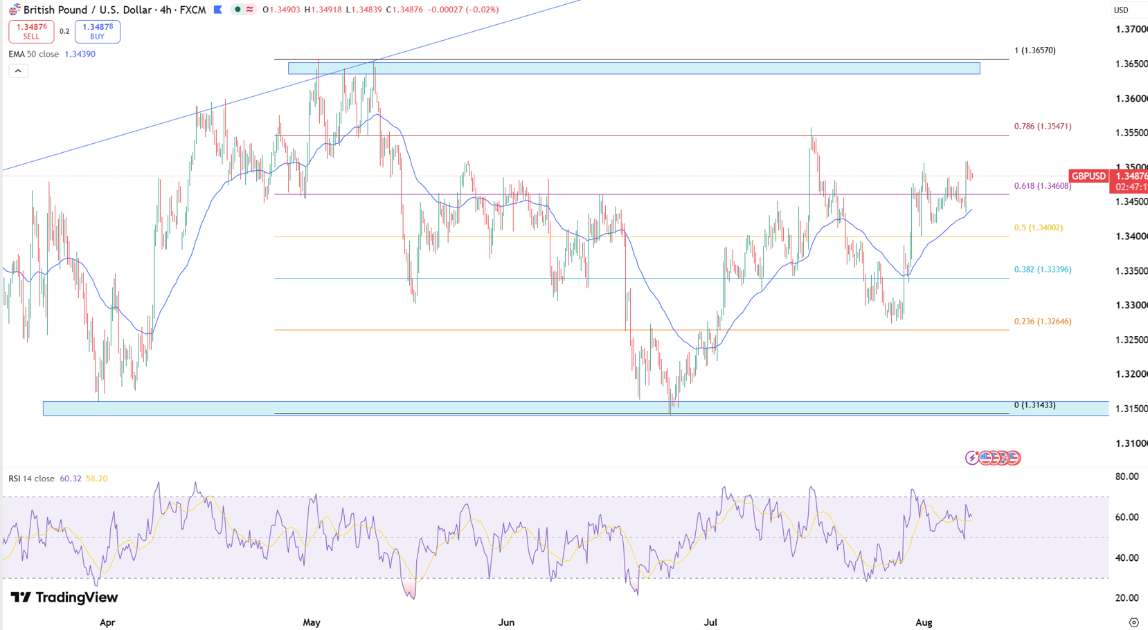Select the upper blue resistance zone rectangle
The width and height of the screenshot is (1148, 630).
[x=634, y=68]
